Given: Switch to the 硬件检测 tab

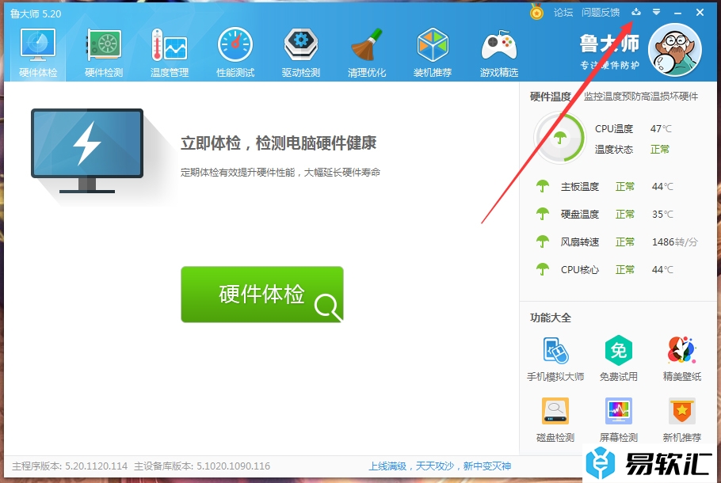Looking at the screenshot, I should point(104,53).
